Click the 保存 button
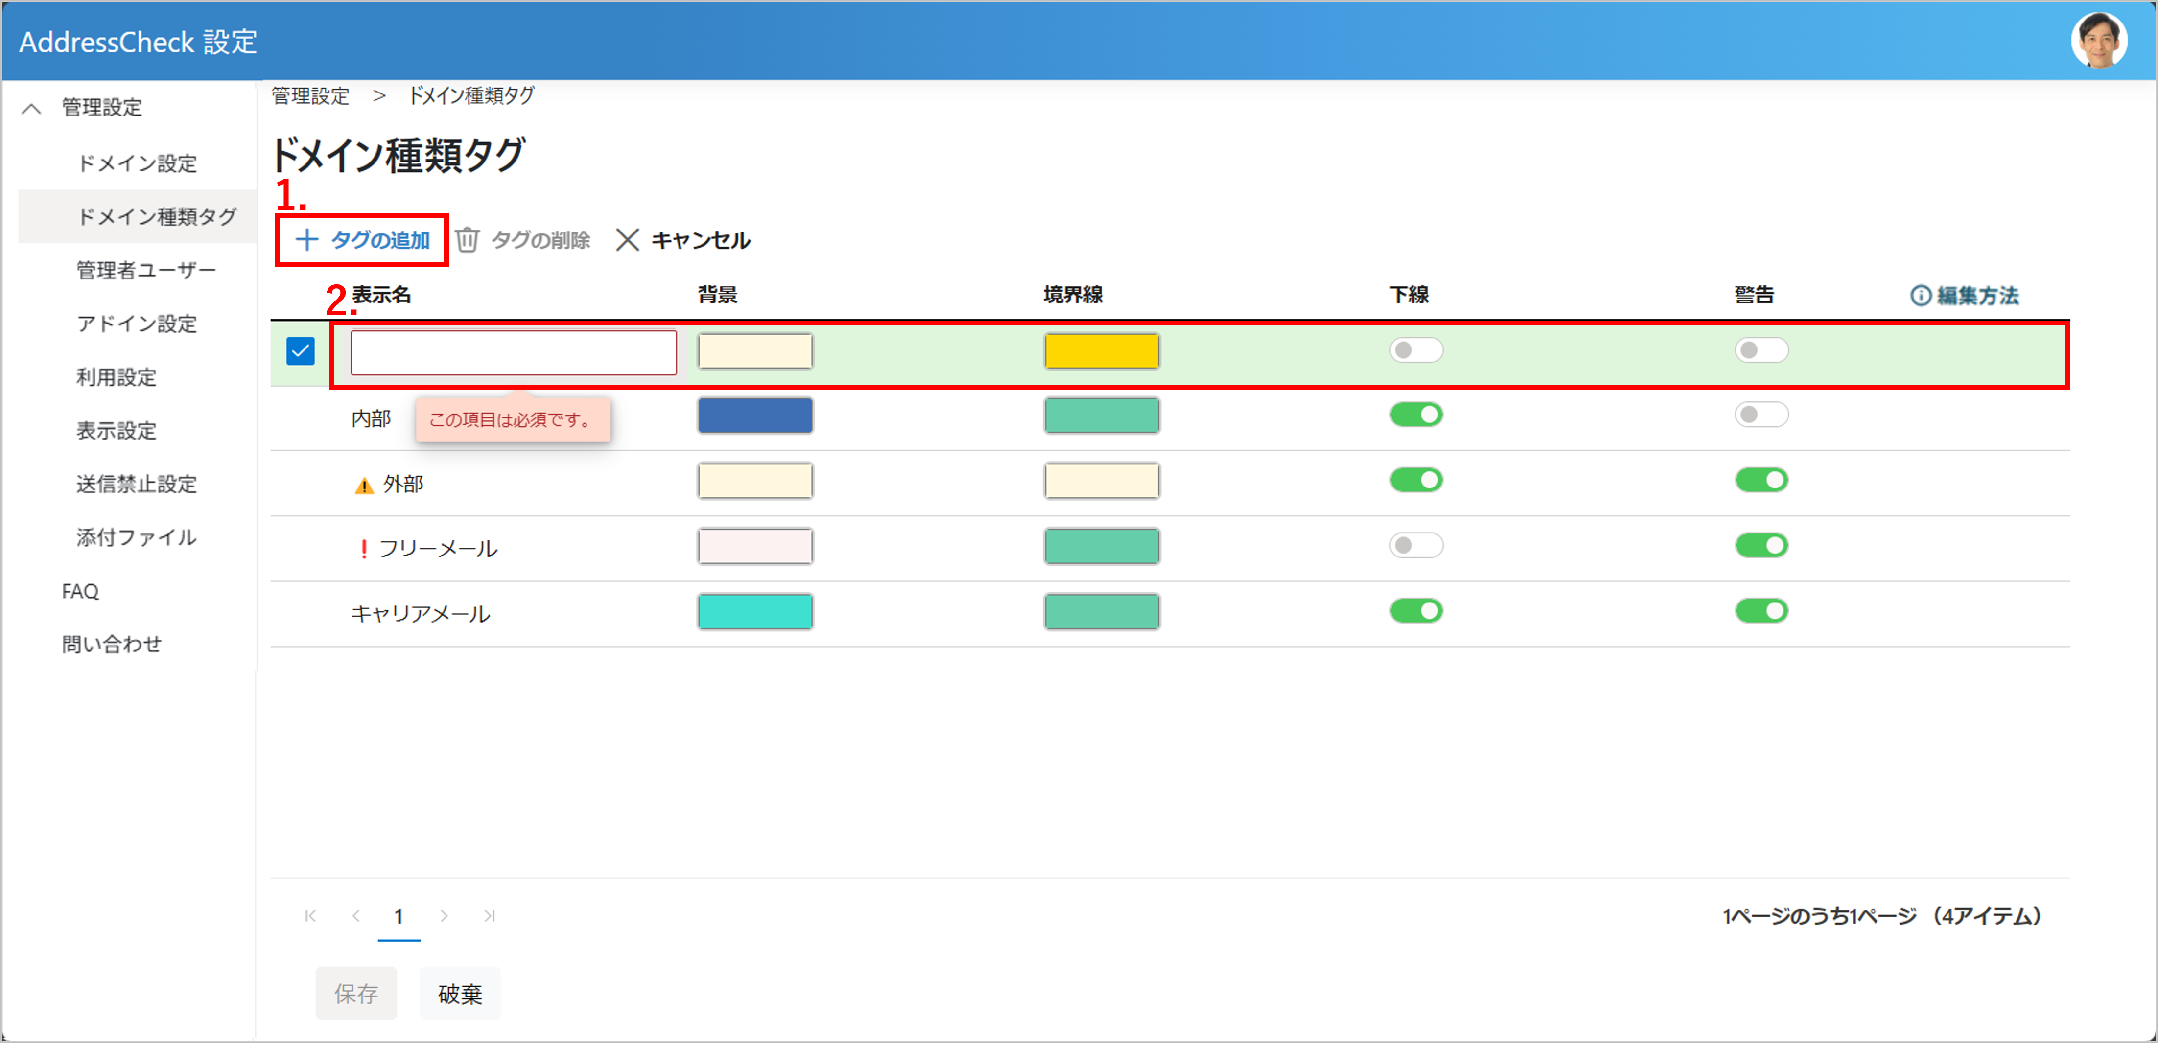The image size is (2158, 1043). click(x=356, y=993)
